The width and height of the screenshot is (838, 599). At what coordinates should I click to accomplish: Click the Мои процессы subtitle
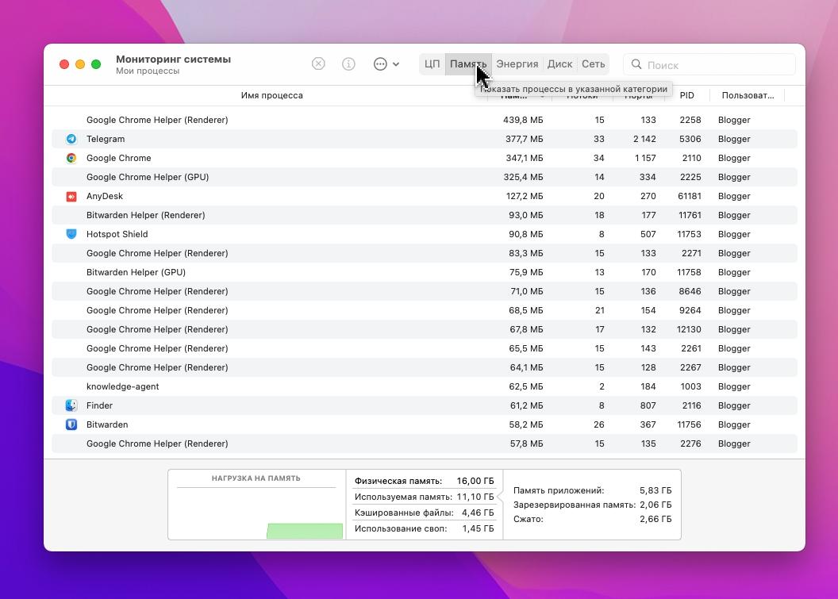pos(148,71)
